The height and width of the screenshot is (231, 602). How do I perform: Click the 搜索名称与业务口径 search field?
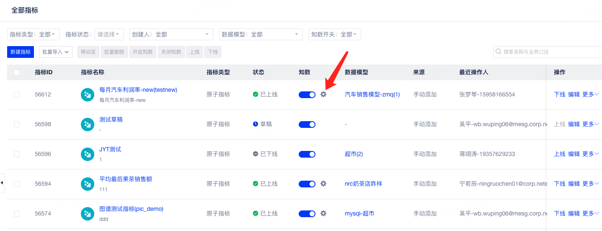pyautogui.click(x=548, y=52)
